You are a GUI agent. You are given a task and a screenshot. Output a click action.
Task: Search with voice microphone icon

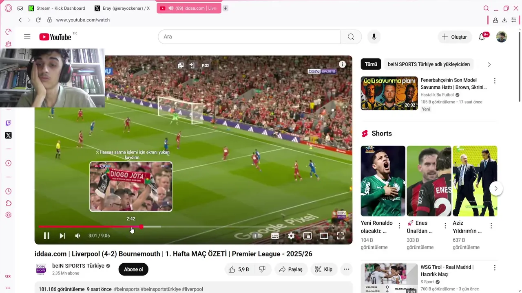(x=374, y=37)
